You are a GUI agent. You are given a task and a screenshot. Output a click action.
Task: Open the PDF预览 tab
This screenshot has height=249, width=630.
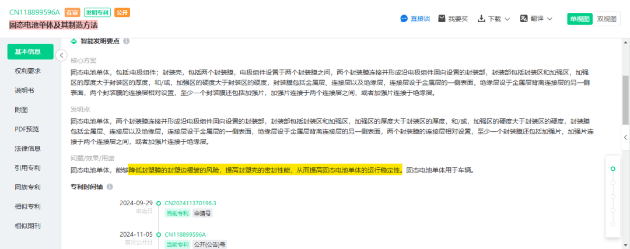pos(27,129)
